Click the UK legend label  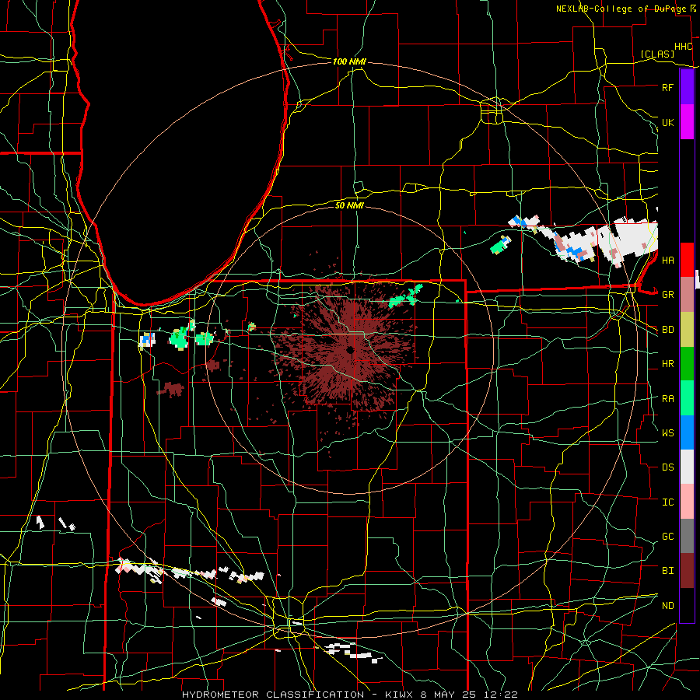(667, 122)
